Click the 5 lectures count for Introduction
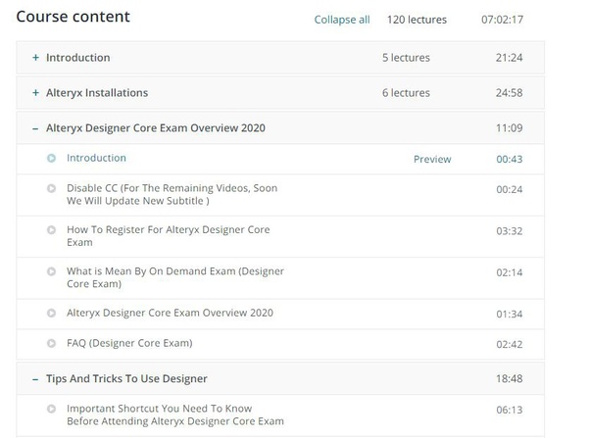This screenshot has height=438, width=590. [406, 58]
